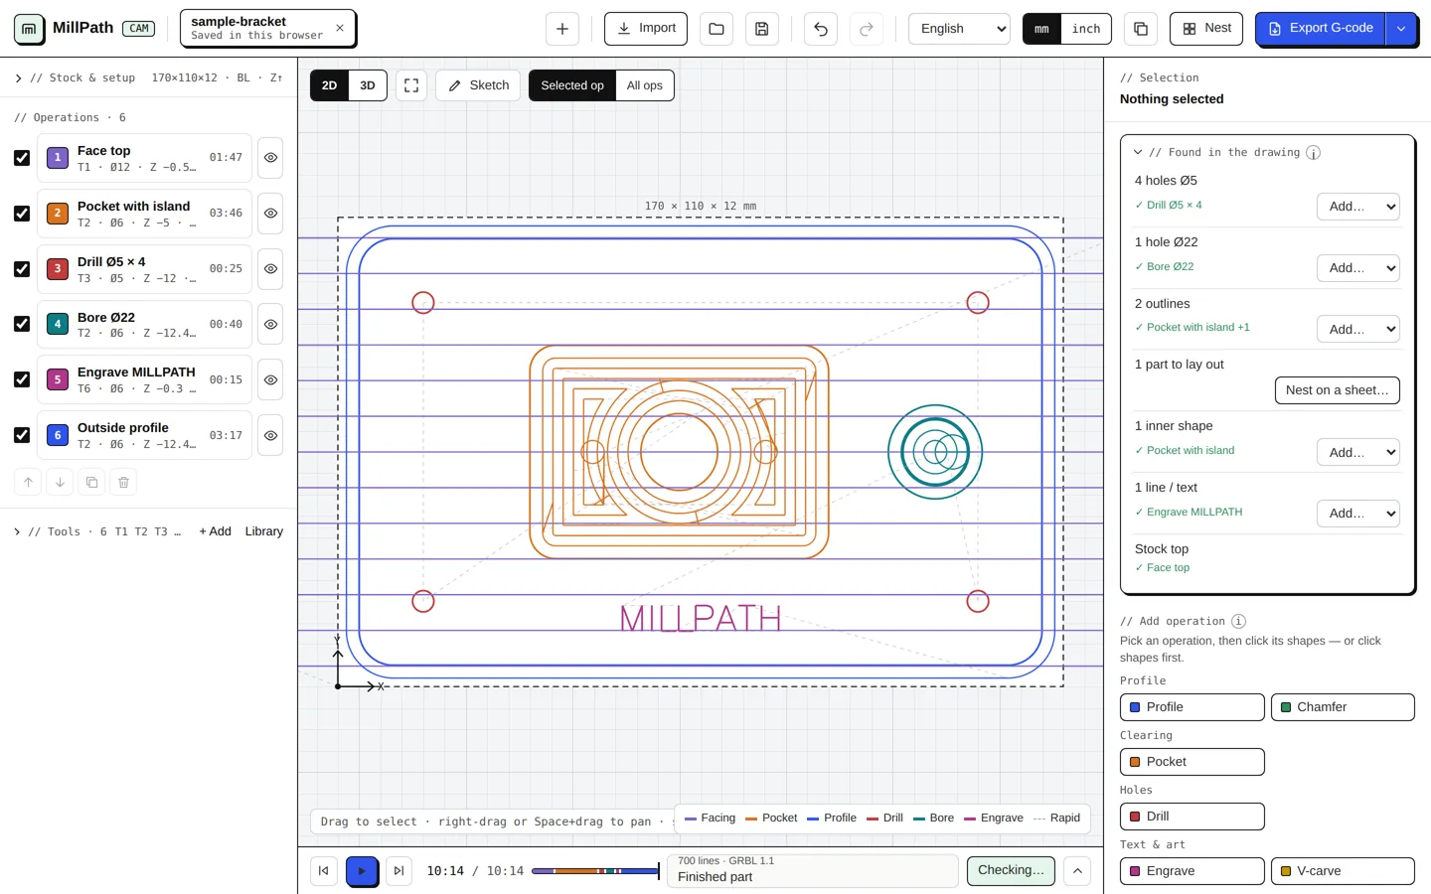
Task: Show All ops toolpaths
Action: pos(645,85)
